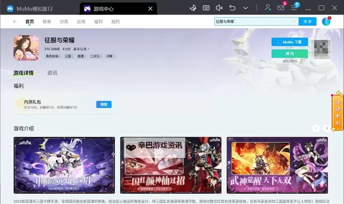Click the 征服与荣耀 game icon
Viewport: 344px width, 204px height.
click(x=26, y=48)
